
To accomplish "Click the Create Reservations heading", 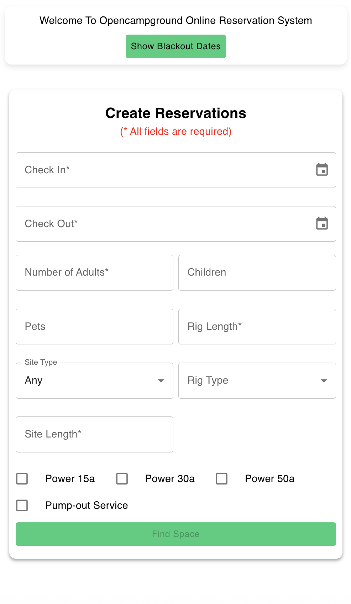I will (175, 113).
